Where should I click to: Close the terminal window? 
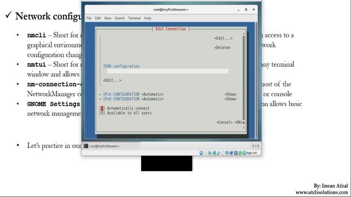253,10
